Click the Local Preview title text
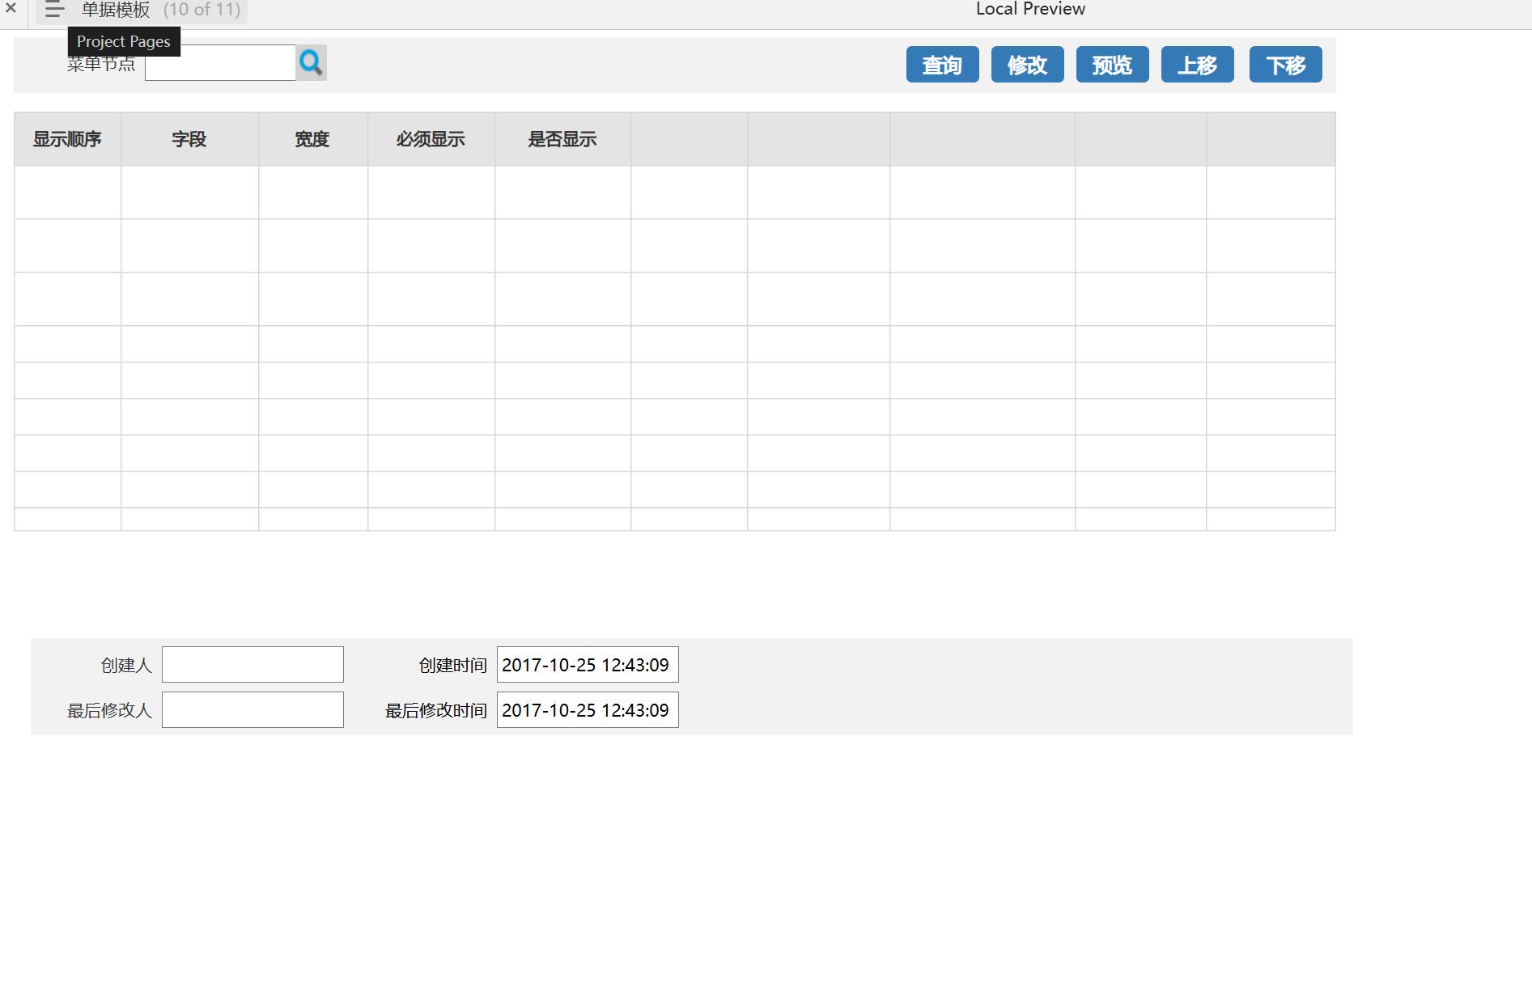Screen dimensions: 1532x1007 (x=1030, y=9)
